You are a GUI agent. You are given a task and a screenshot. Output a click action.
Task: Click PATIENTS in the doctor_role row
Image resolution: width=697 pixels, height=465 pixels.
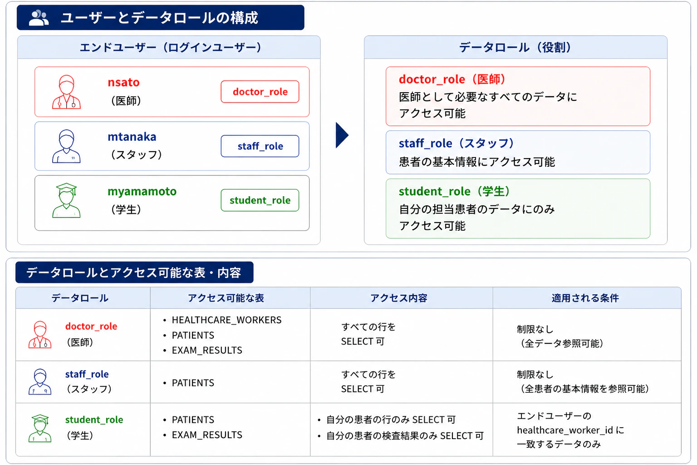click(x=193, y=335)
